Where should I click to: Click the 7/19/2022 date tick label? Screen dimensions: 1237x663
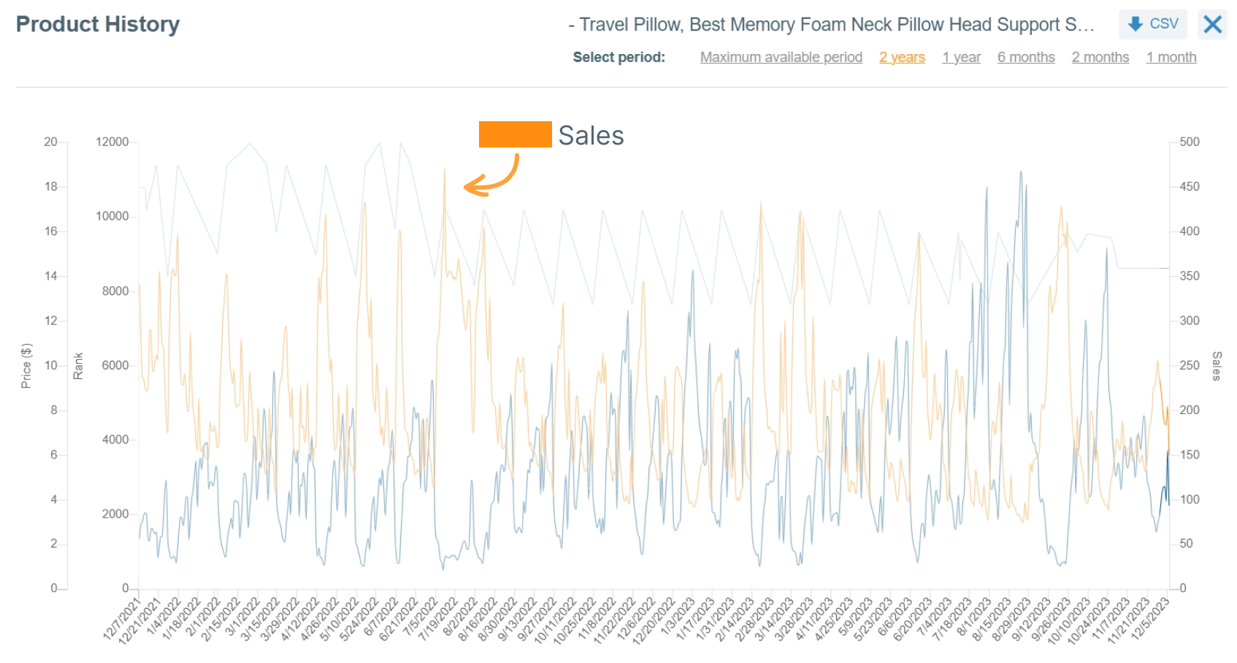[439, 619]
